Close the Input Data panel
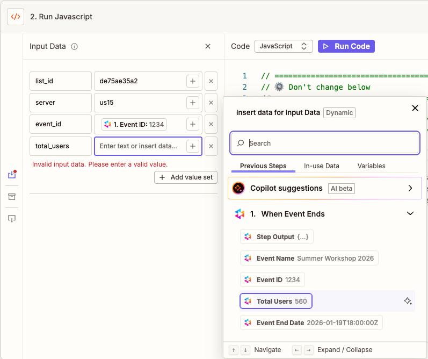The width and height of the screenshot is (428, 359). coord(208,46)
